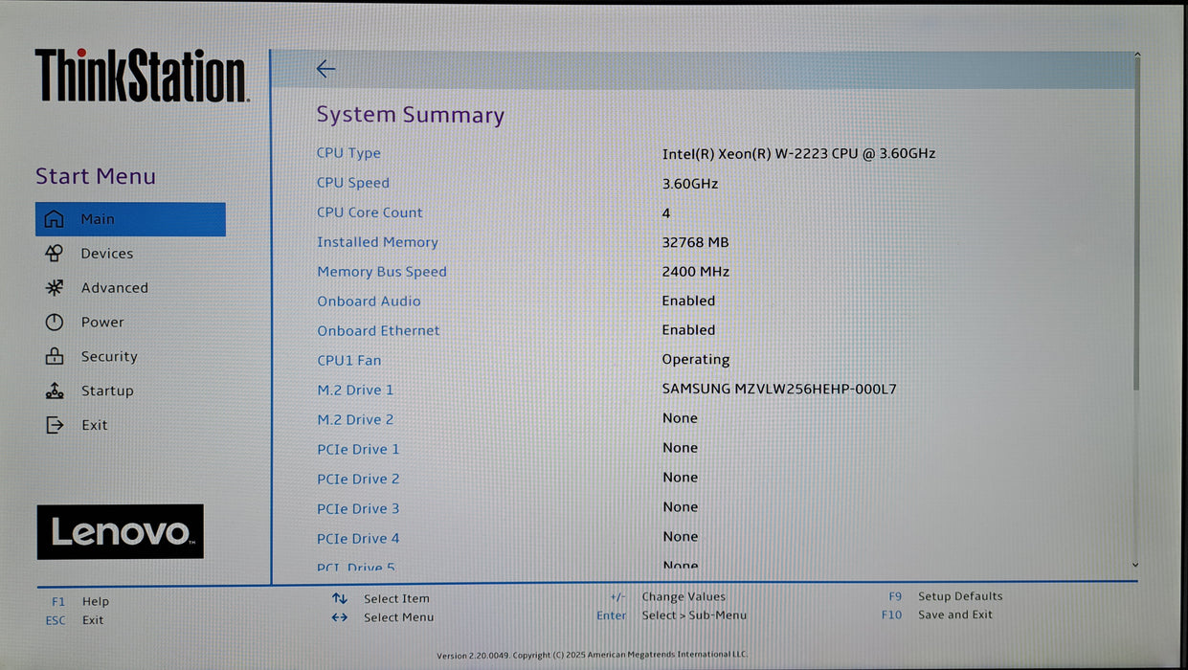This screenshot has height=670, width=1188.
Task: Select the CPU Type row label
Action: pos(348,153)
